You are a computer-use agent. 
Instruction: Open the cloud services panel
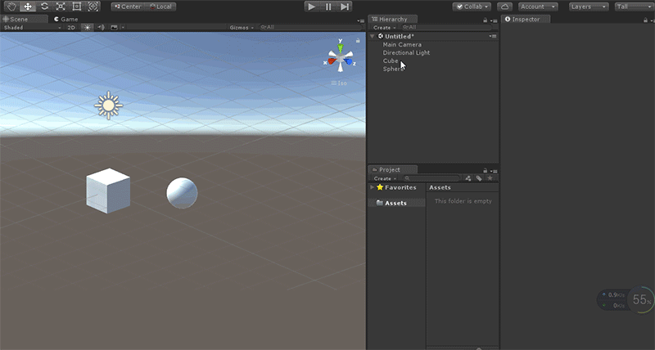pyautogui.click(x=504, y=7)
